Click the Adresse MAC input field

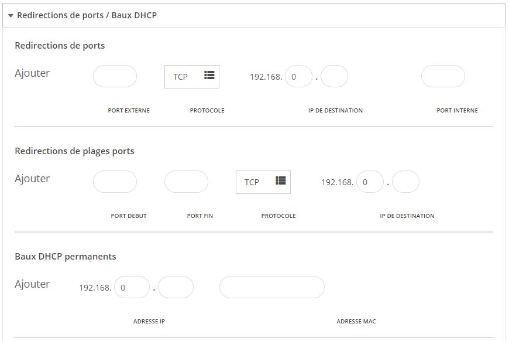point(272,287)
